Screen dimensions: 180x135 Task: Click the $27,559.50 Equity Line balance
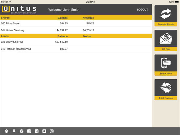point(61,42)
